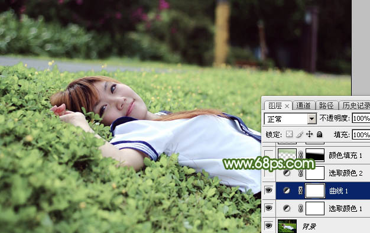Hide the 背景 layer eye
The image size is (370, 233).
click(268, 226)
